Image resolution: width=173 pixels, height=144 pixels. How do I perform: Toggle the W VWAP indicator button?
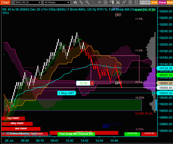[145, 2]
